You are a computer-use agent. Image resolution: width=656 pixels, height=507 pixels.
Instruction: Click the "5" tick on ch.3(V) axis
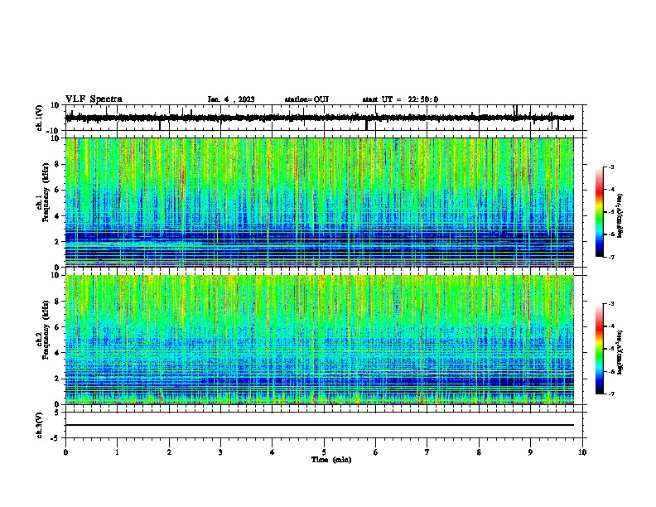[57, 413]
